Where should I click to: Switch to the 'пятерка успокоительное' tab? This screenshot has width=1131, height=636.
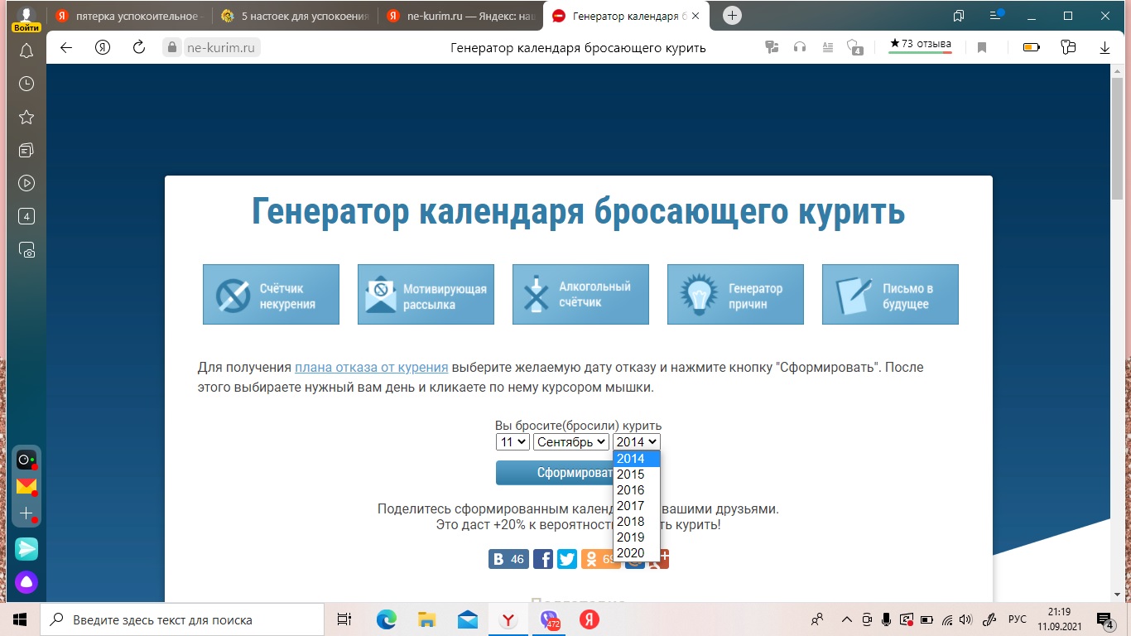coord(130,16)
